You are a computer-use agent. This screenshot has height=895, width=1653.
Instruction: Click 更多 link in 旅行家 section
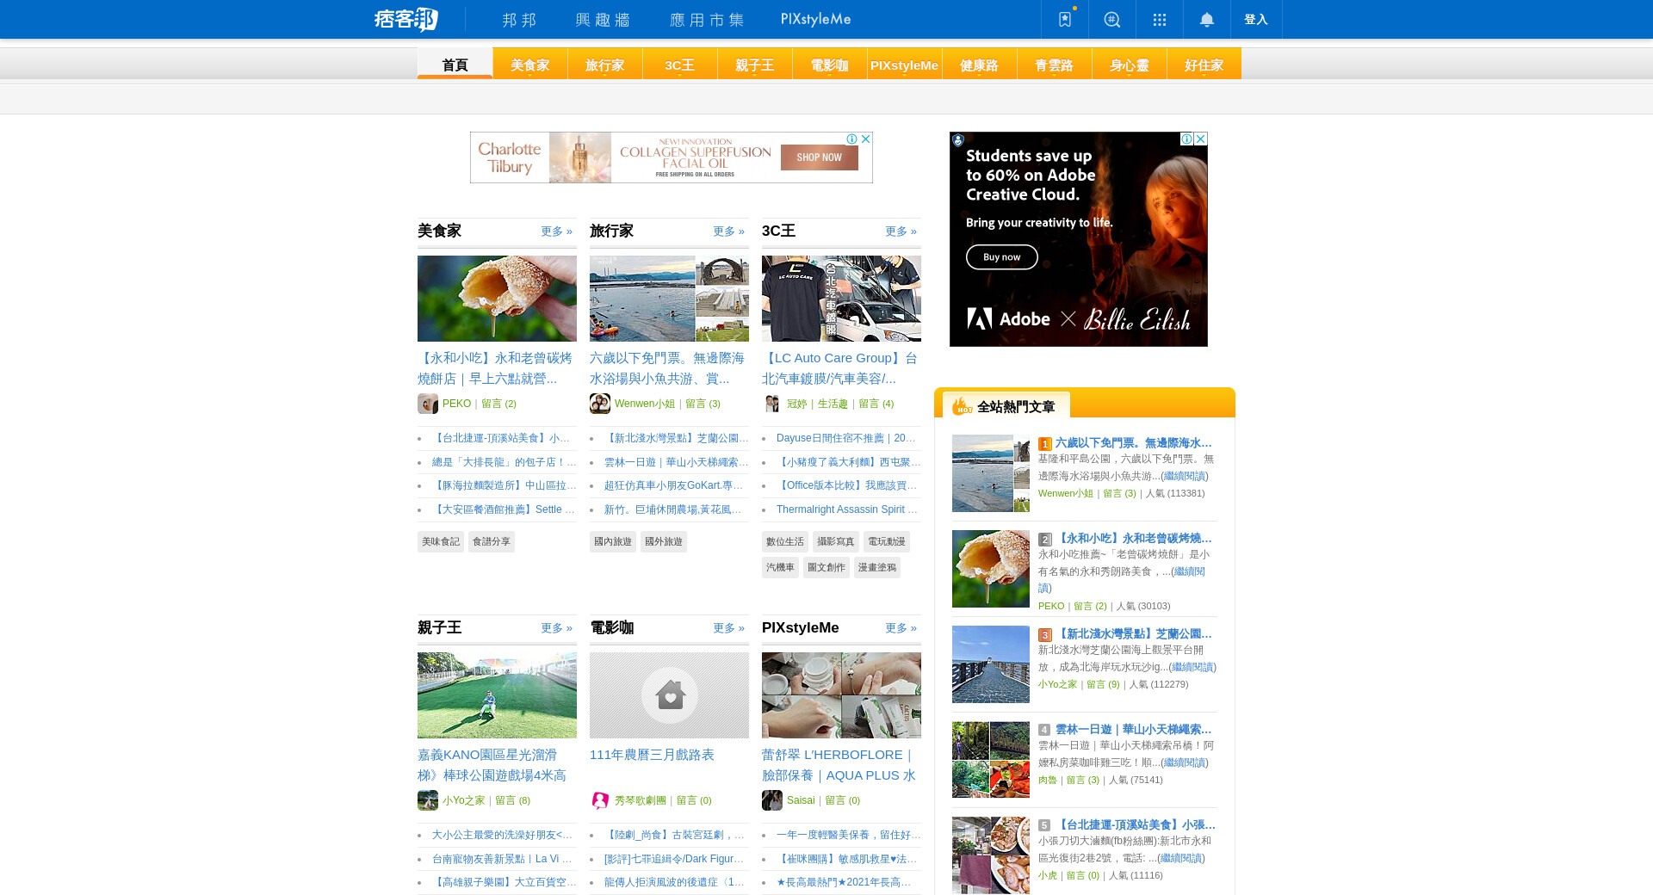[728, 231]
